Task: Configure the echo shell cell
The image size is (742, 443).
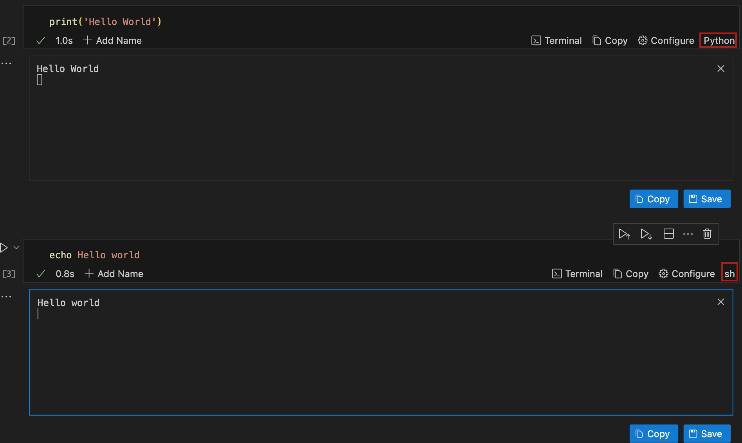Action: pos(687,274)
